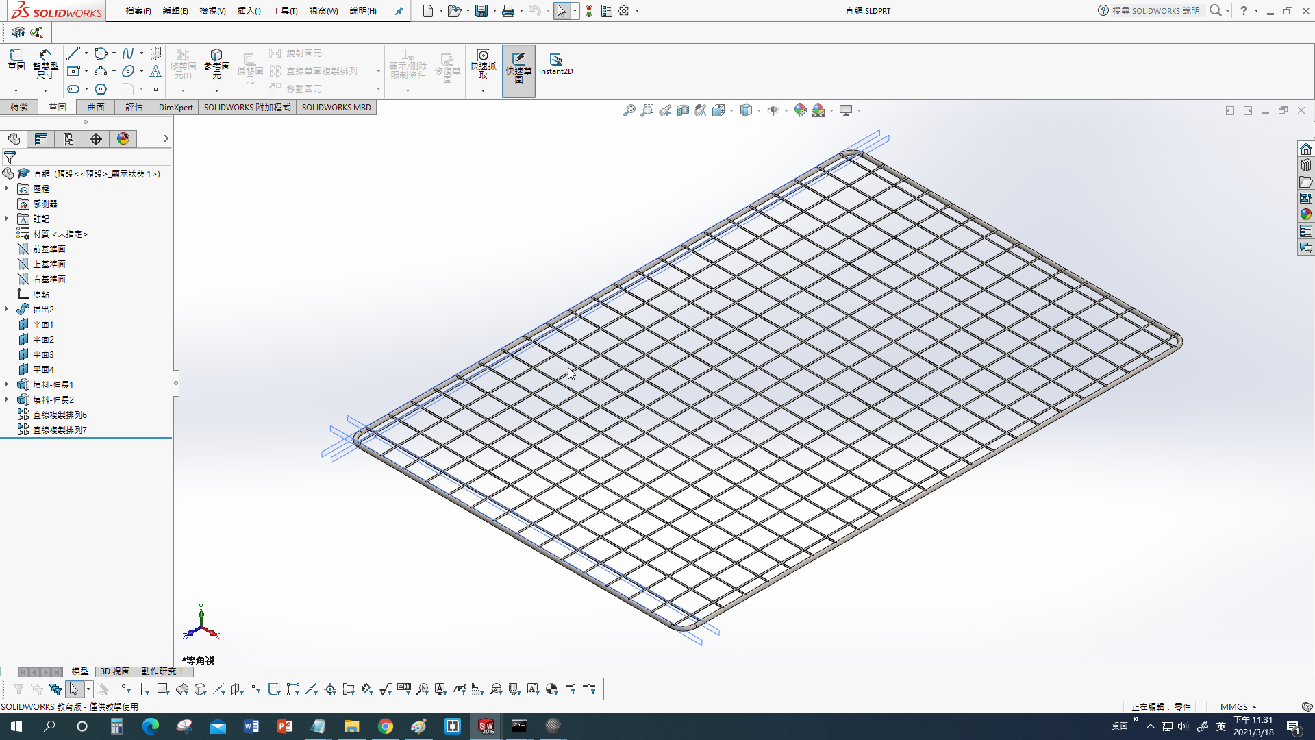Select the Rectangle sketch tool
Screen dimensions: 1315x740
(x=74, y=71)
